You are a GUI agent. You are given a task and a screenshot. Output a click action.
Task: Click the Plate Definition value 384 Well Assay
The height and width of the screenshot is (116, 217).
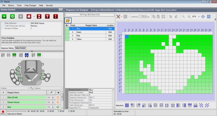(37, 23)
